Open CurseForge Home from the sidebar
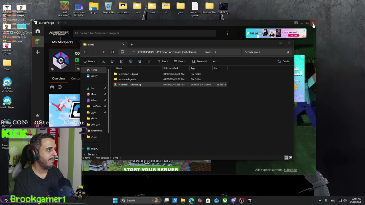 pos(38,31)
